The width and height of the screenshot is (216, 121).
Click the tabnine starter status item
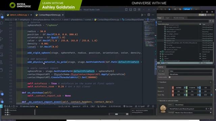[x=29, y=106]
